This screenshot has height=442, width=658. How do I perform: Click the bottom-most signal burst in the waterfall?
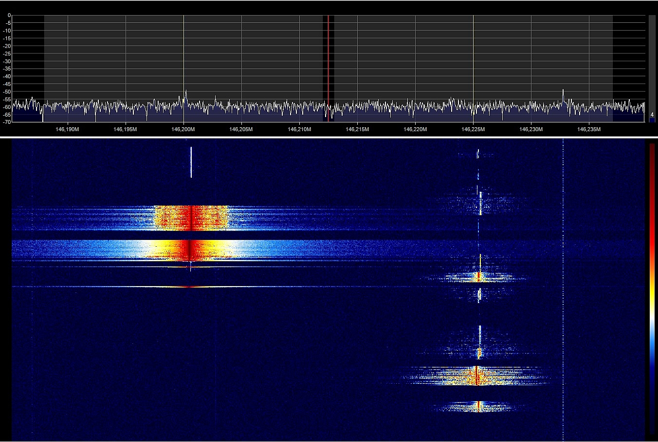pos(478,406)
